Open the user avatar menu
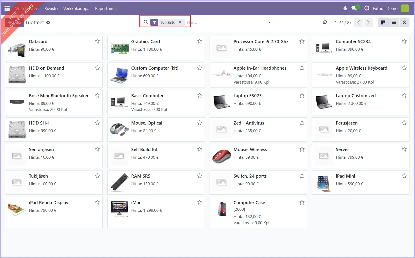Screen dimensions: 415x258 coord(405,8)
